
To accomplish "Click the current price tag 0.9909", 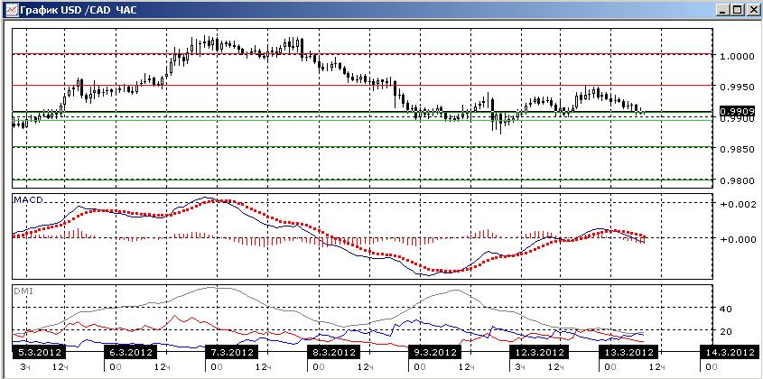I will (737, 111).
